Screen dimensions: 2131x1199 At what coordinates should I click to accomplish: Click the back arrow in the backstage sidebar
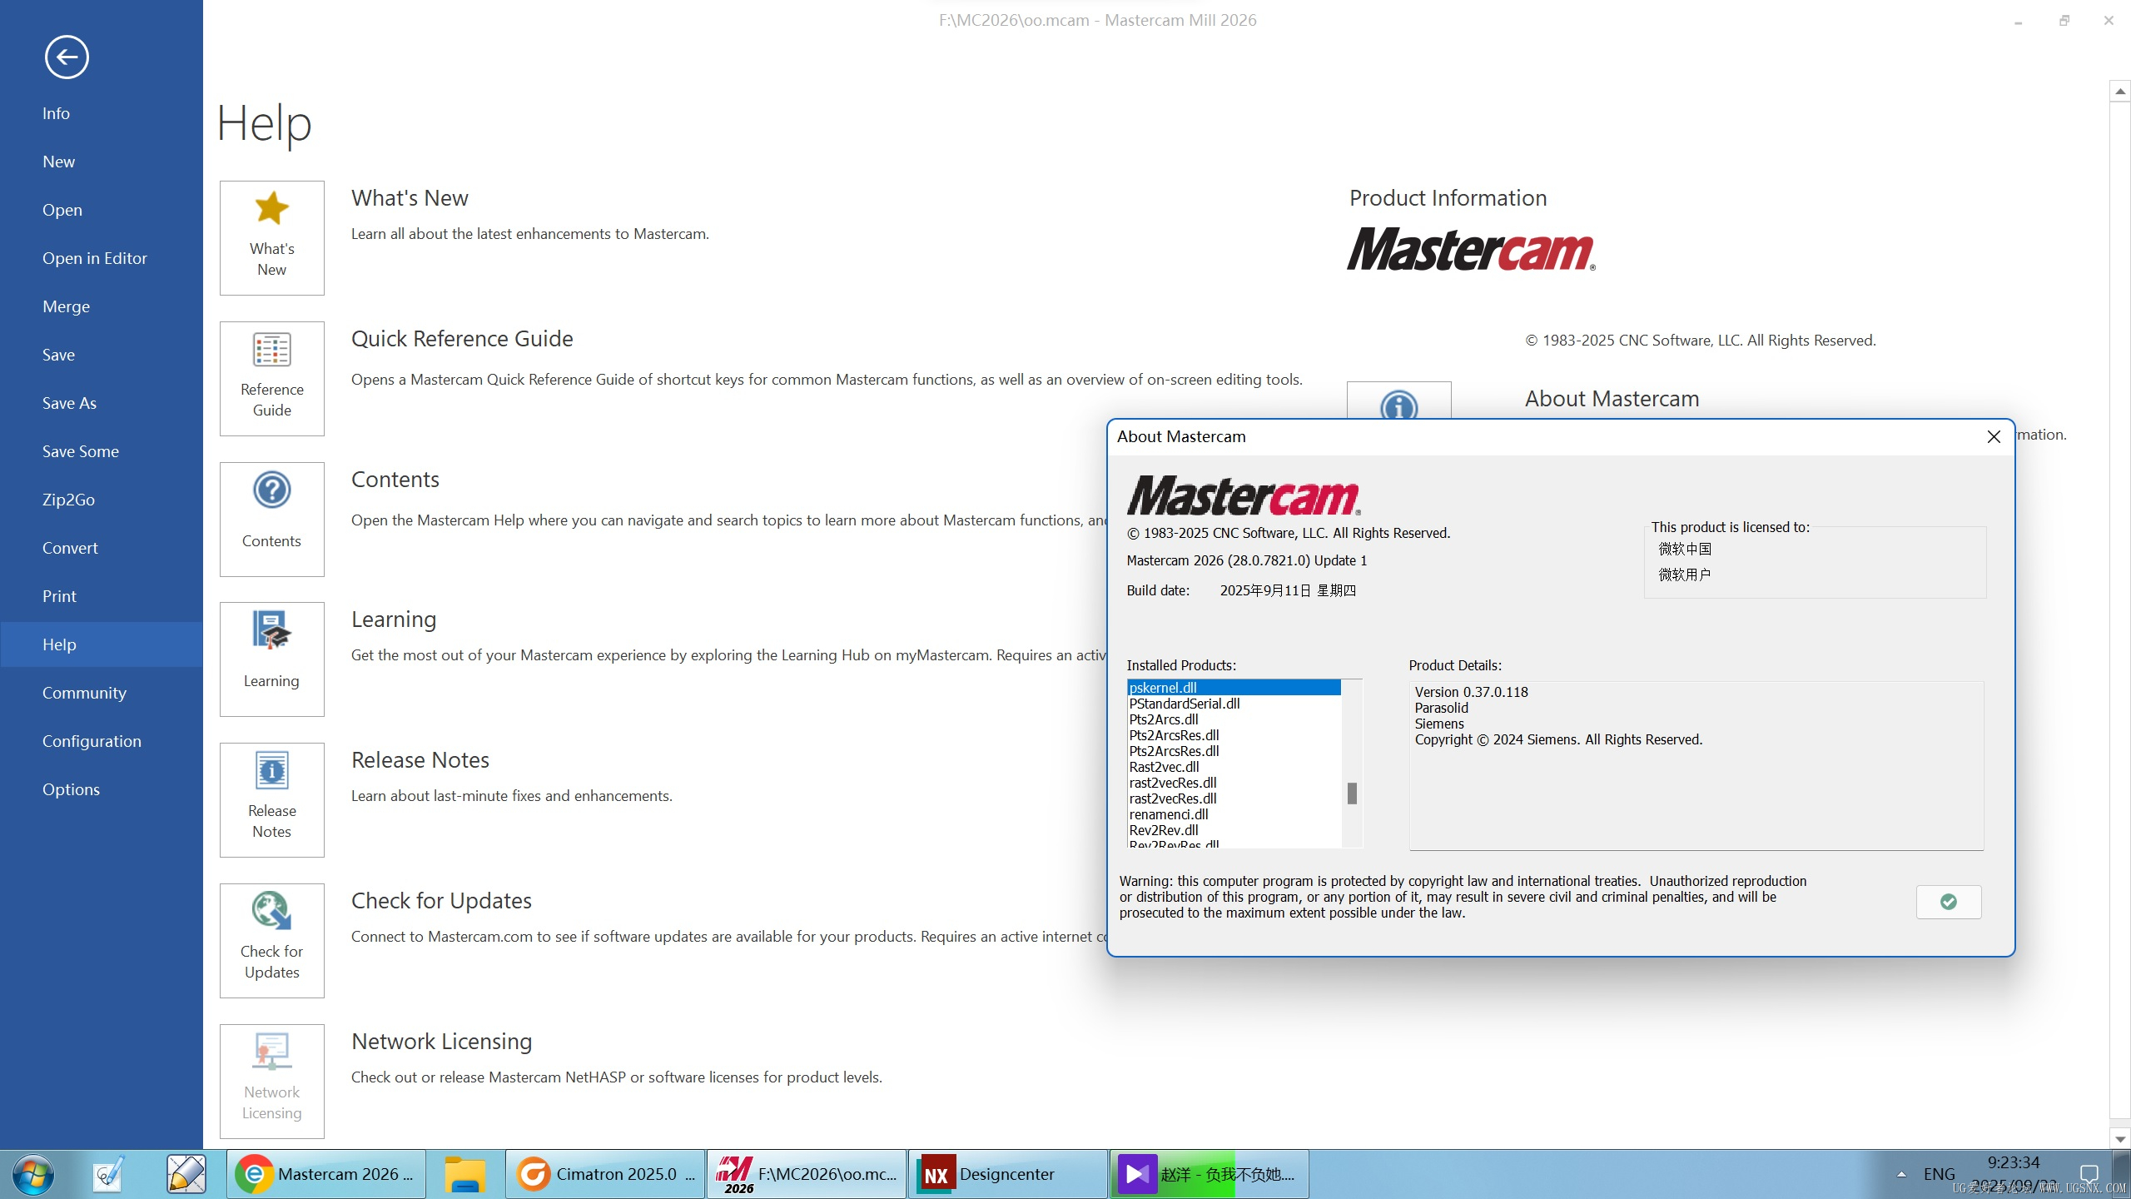pos(67,57)
